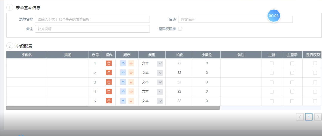Click the 字段名 column header

(27, 55)
